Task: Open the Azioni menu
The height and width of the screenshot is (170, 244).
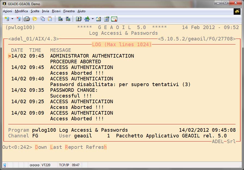Action: (7, 11)
